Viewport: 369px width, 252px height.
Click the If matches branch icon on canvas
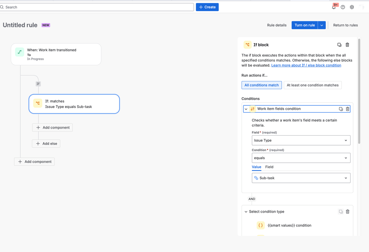[x=38, y=103]
